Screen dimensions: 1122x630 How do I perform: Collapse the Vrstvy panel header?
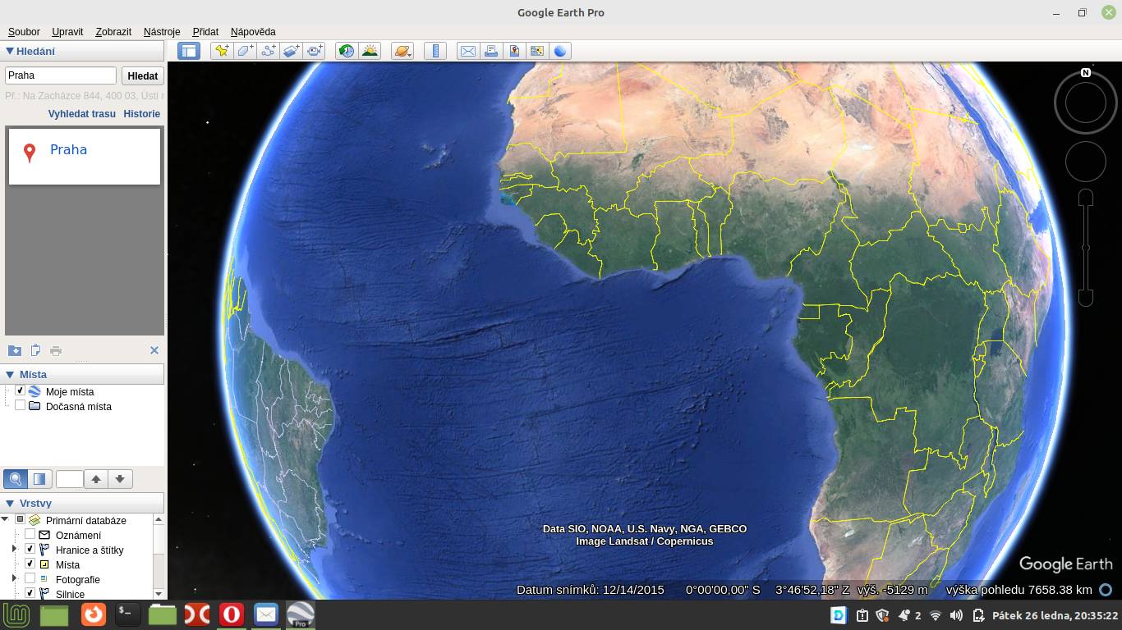10,504
